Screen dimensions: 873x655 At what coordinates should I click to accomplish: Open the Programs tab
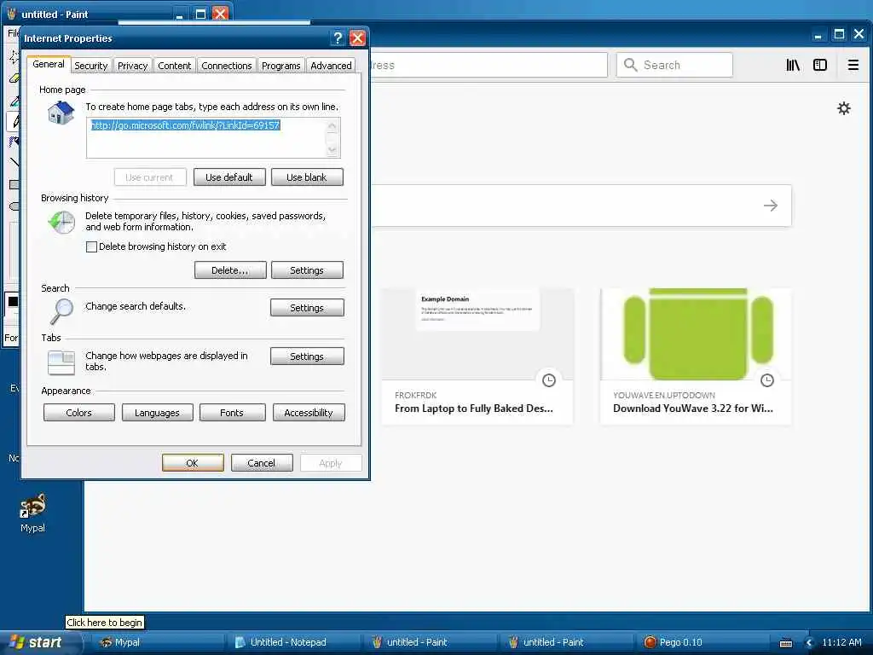tap(280, 66)
